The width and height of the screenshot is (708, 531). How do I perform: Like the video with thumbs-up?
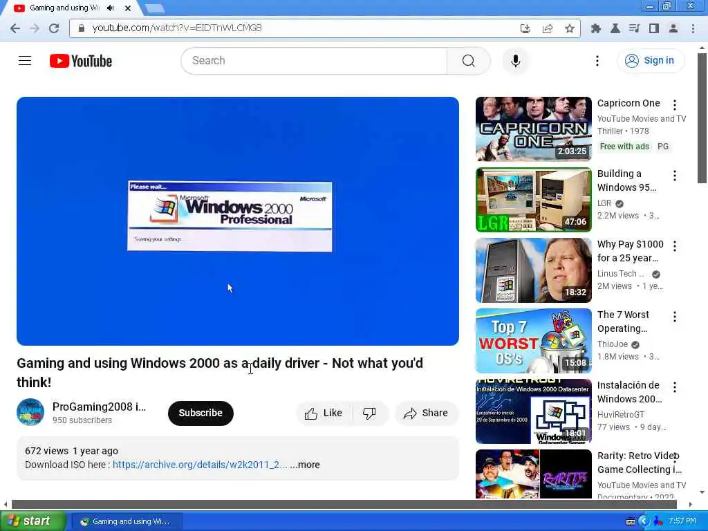324,413
